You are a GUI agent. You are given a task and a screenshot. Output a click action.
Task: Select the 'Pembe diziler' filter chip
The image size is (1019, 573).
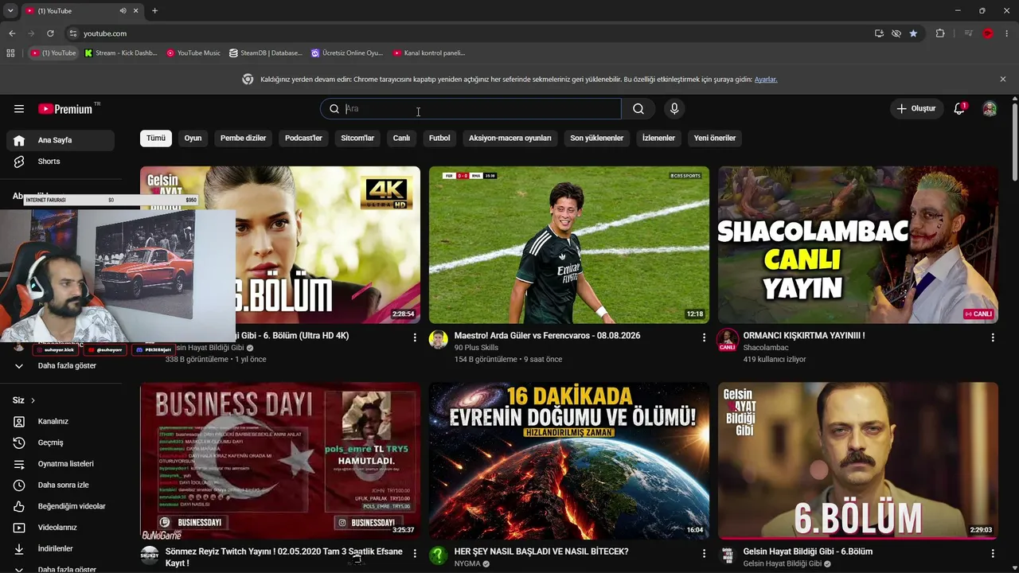click(243, 138)
